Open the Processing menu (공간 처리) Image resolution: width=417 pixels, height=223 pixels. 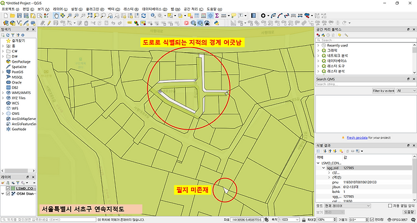point(193,9)
